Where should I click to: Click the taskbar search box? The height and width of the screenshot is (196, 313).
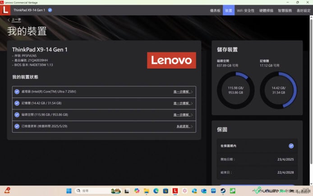[x=98, y=191]
